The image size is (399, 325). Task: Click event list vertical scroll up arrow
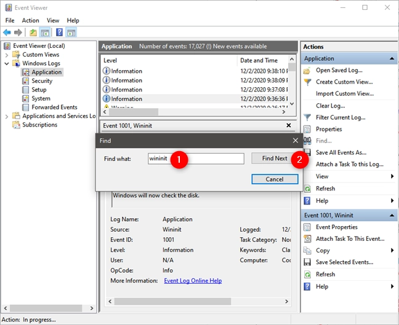[292, 59]
